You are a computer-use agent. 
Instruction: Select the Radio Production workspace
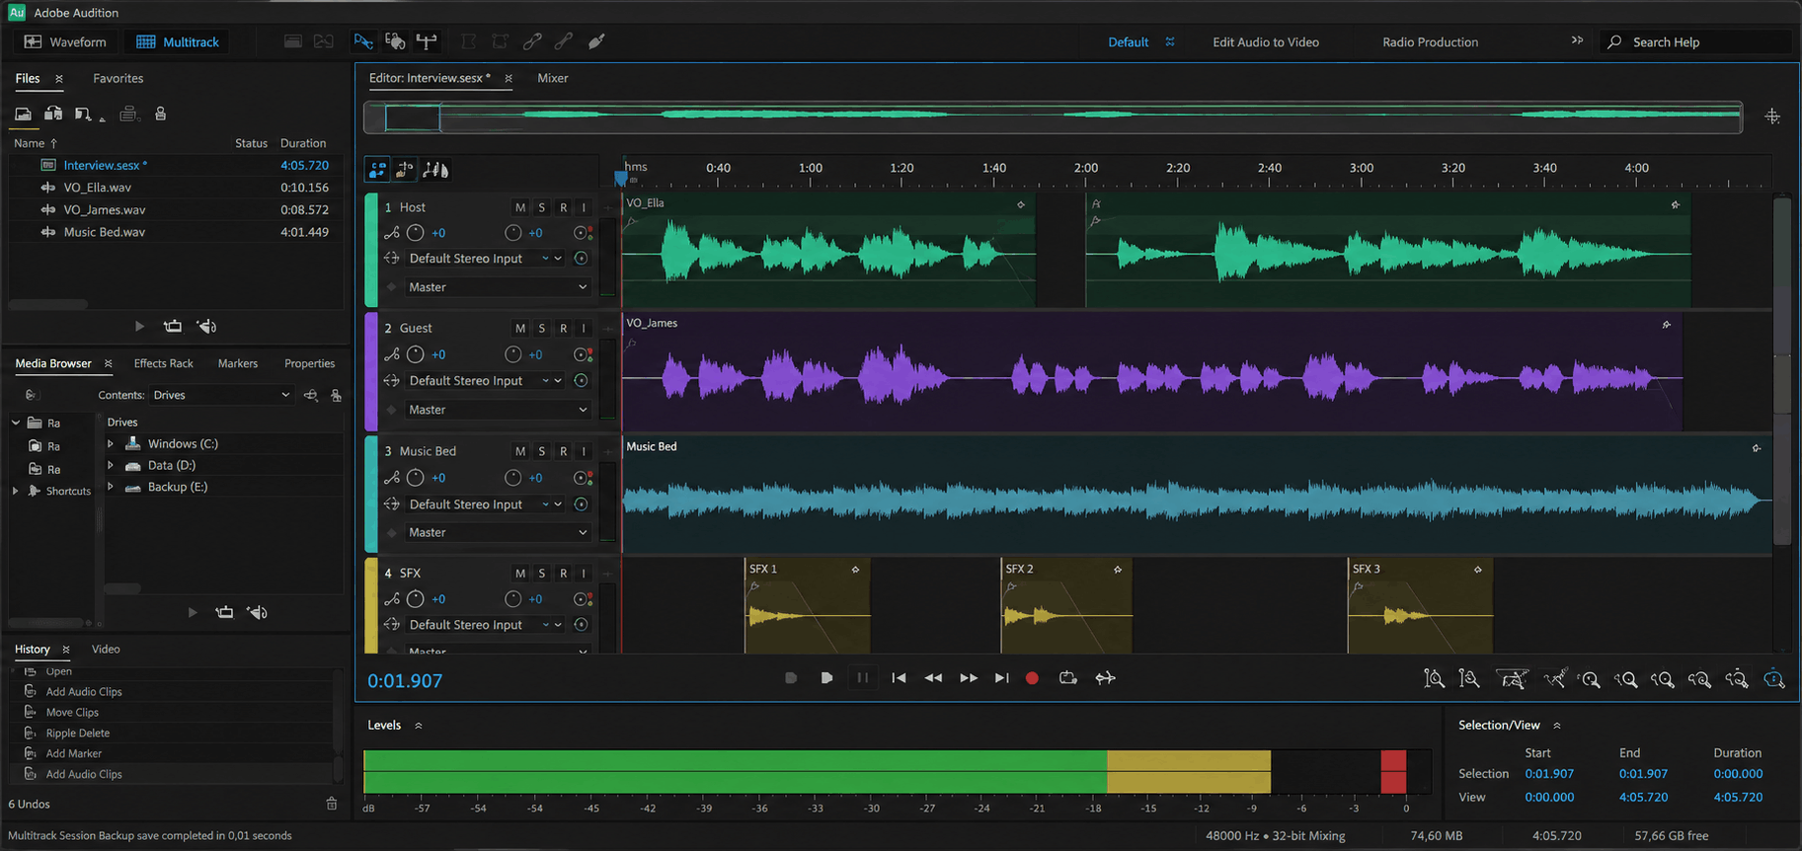[x=1430, y=41]
